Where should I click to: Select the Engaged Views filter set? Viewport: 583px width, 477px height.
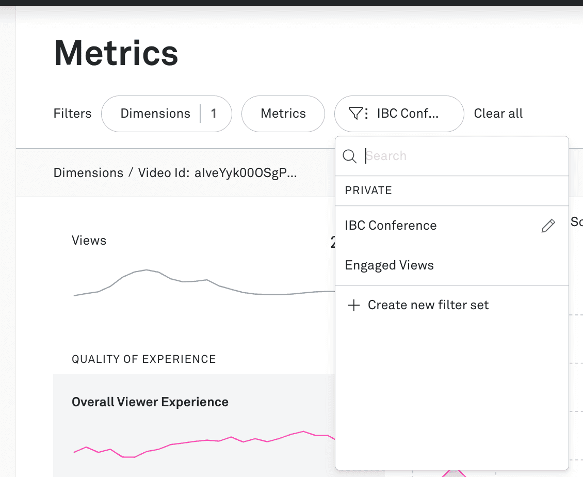pos(389,265)
